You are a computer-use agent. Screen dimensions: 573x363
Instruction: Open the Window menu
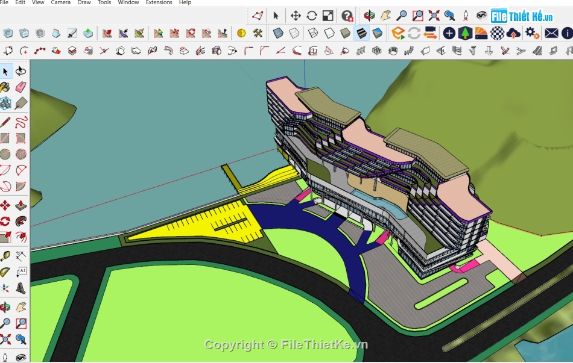[128, 2]
